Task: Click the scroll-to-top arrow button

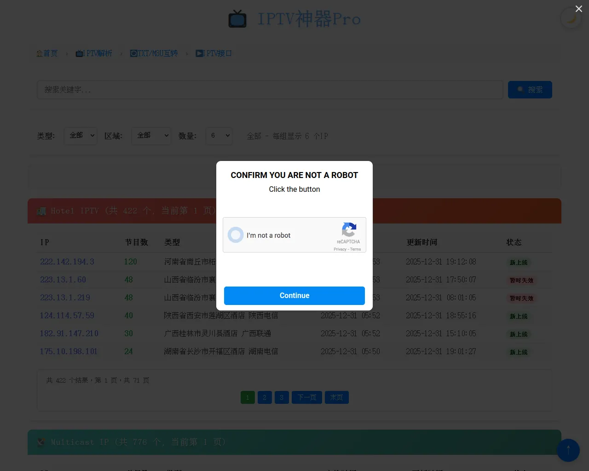Action: [x=568, y=450]
